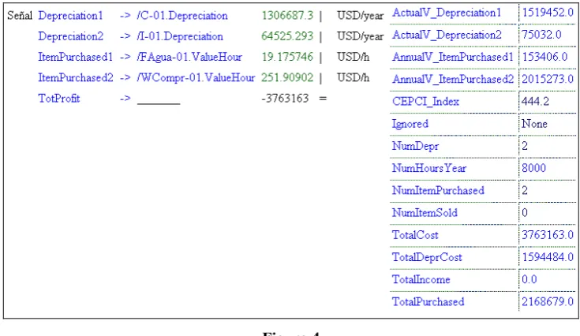
Task: Select the TotProfit value -3763163
Action: (x=285, y=99)
